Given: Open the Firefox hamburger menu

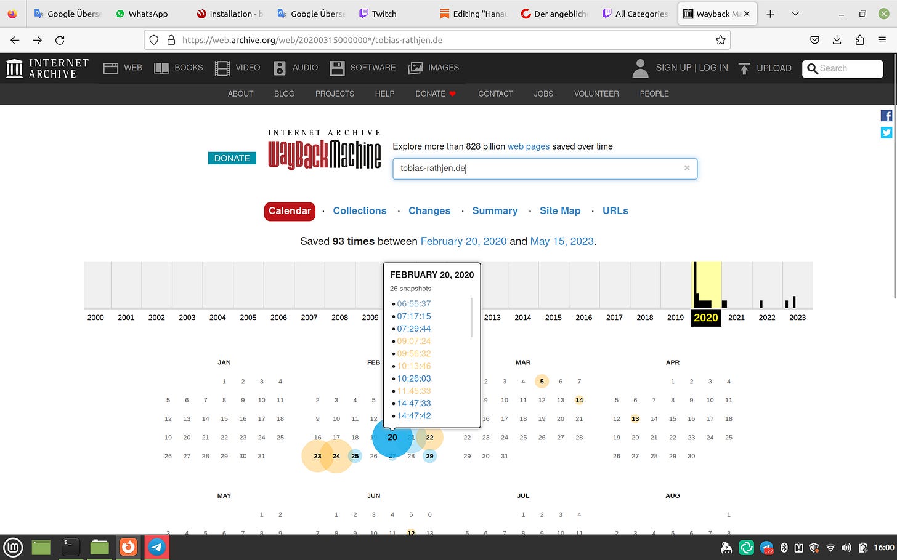Looking at the screenshot, I should click(x=882, y=40).
